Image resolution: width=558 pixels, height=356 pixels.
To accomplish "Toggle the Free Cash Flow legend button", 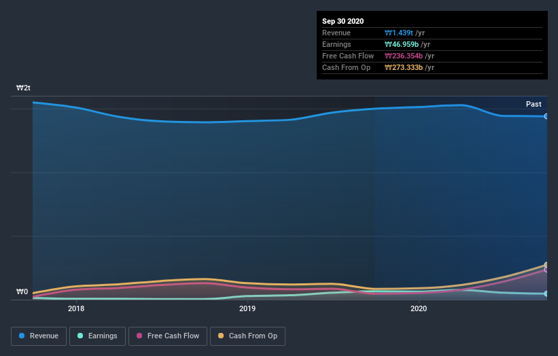I will point(168,336).
